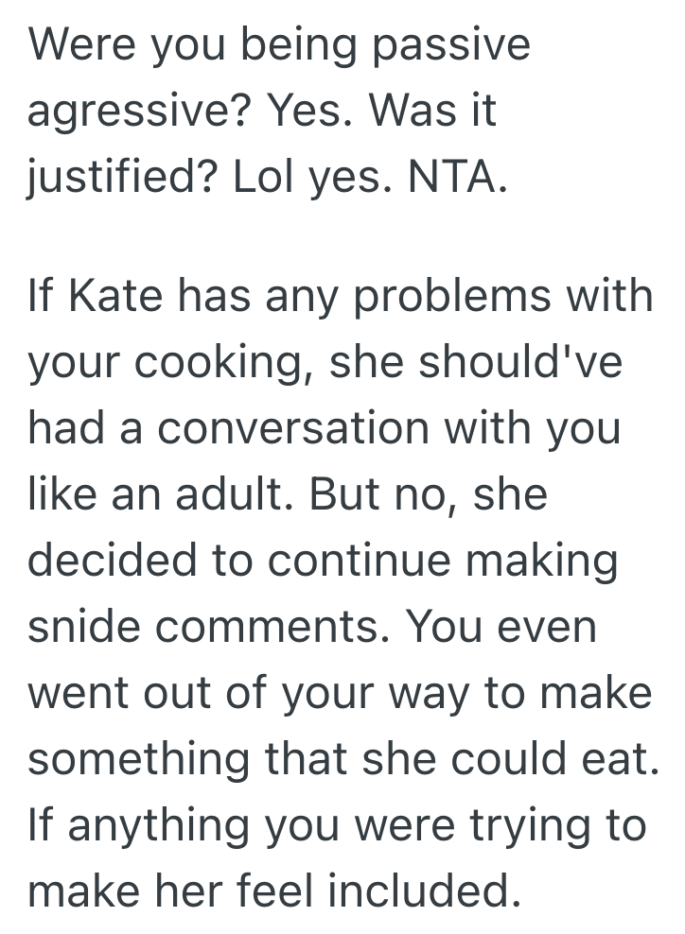Viewport: 685px width, 934px height.
Task: Click the word "went" in "went out"
Action: point(79,694)
